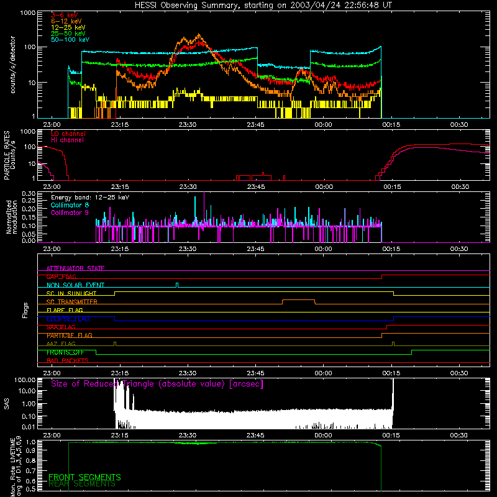Click the '23:00' tick under the SAS panel

(52, 435)
